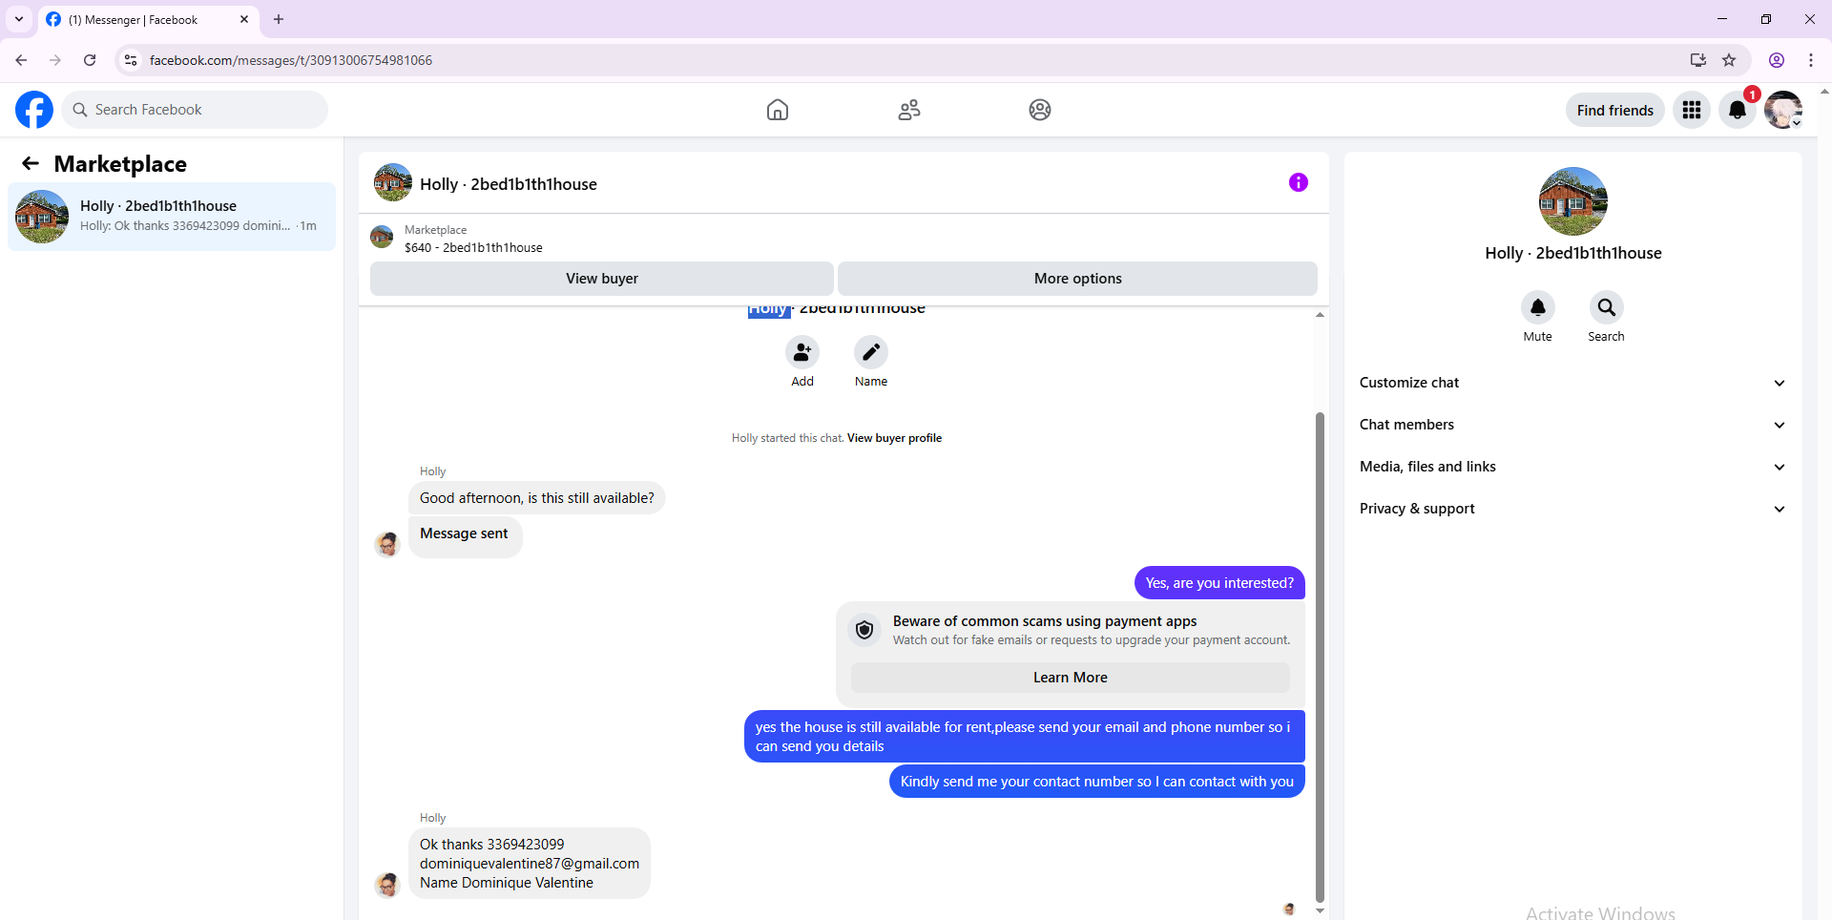The width and height of the screenshot is (1832, 920).
Task: Close the Messenger Facebook tab
Action: click(244, 19)
